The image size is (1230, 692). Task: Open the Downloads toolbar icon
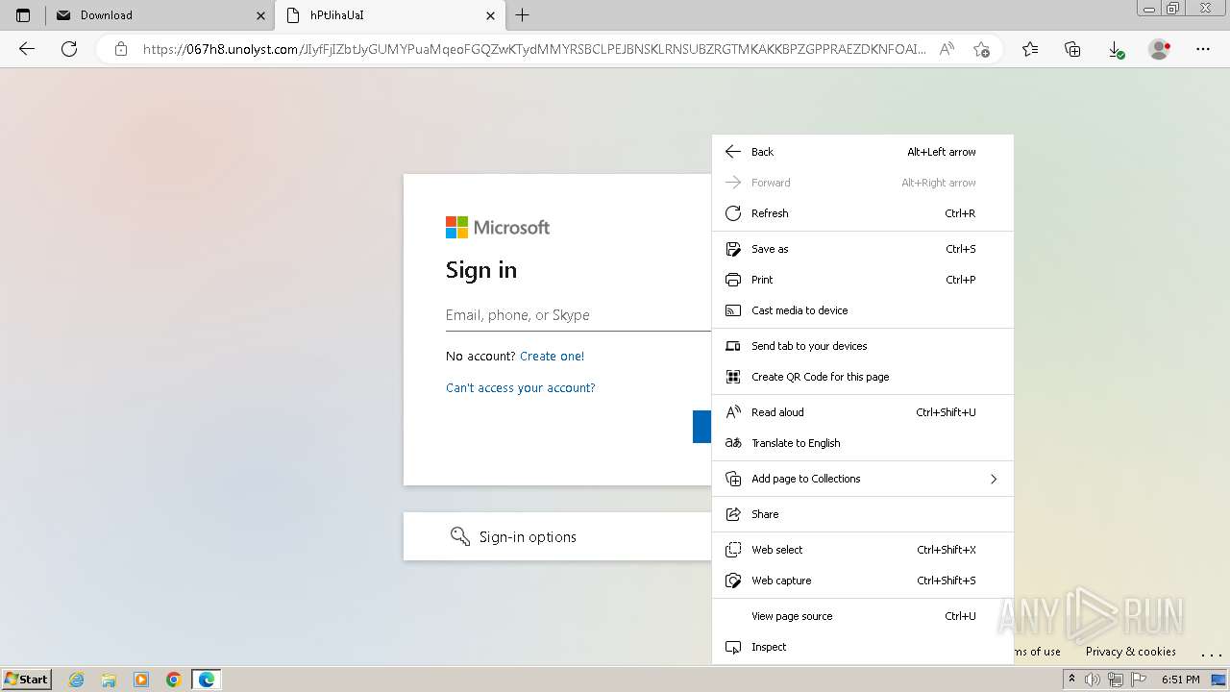point(1116,49)
